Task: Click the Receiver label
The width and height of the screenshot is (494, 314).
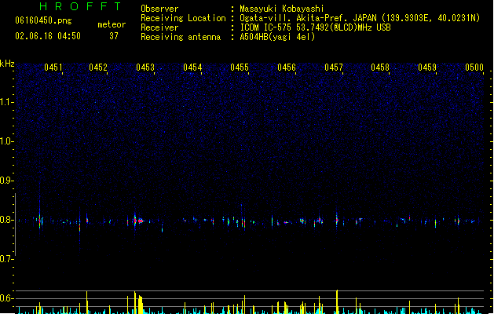Action: coord(159,27)
